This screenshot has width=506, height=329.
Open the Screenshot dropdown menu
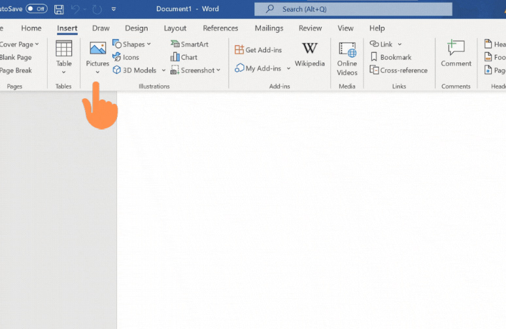[x=218, y=70]
